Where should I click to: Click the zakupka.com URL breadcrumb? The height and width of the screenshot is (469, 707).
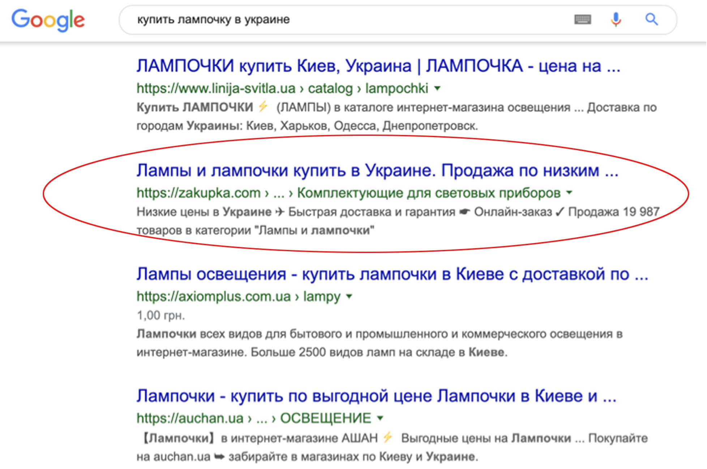348,193
